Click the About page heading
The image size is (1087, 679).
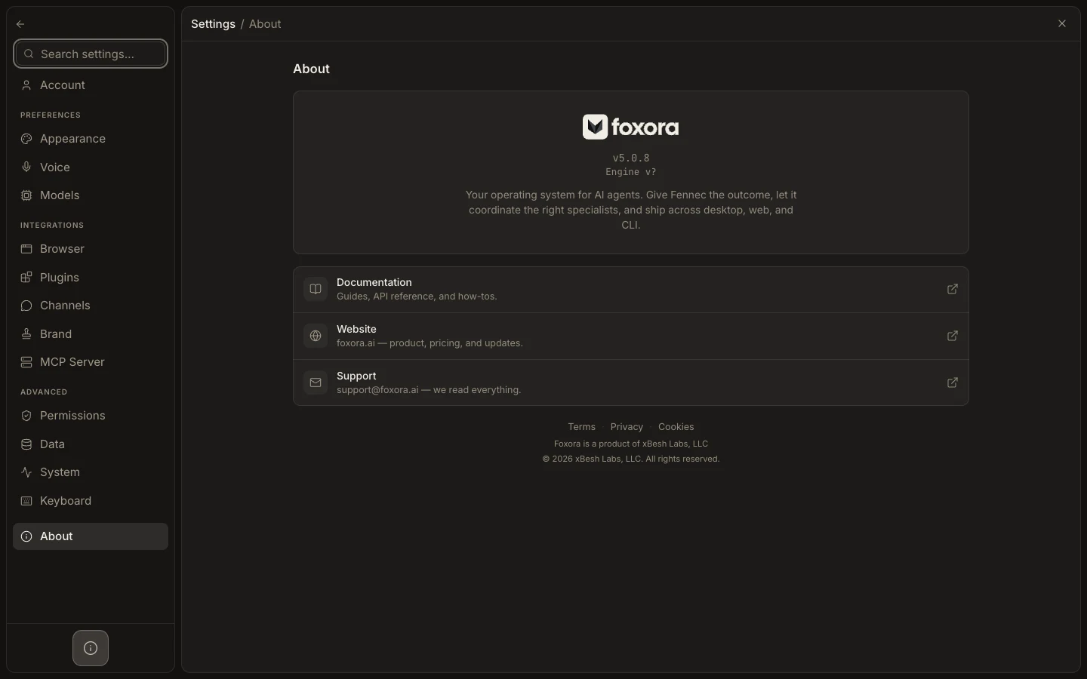[x=311, y=69]
